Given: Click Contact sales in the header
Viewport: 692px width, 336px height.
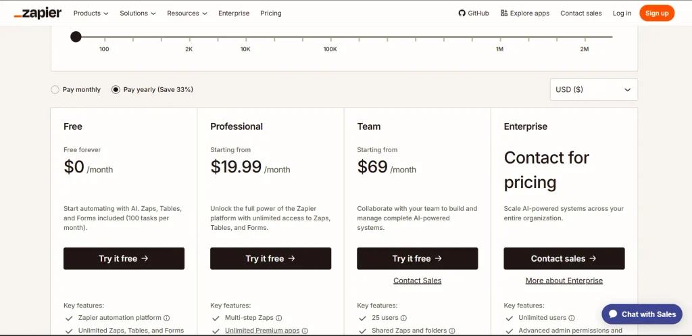Looking at the screenshot, I should coord(580,14).
